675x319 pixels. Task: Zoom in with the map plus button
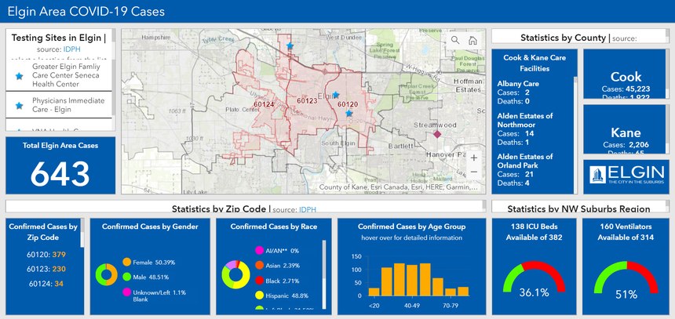click(x=473, y=158)
